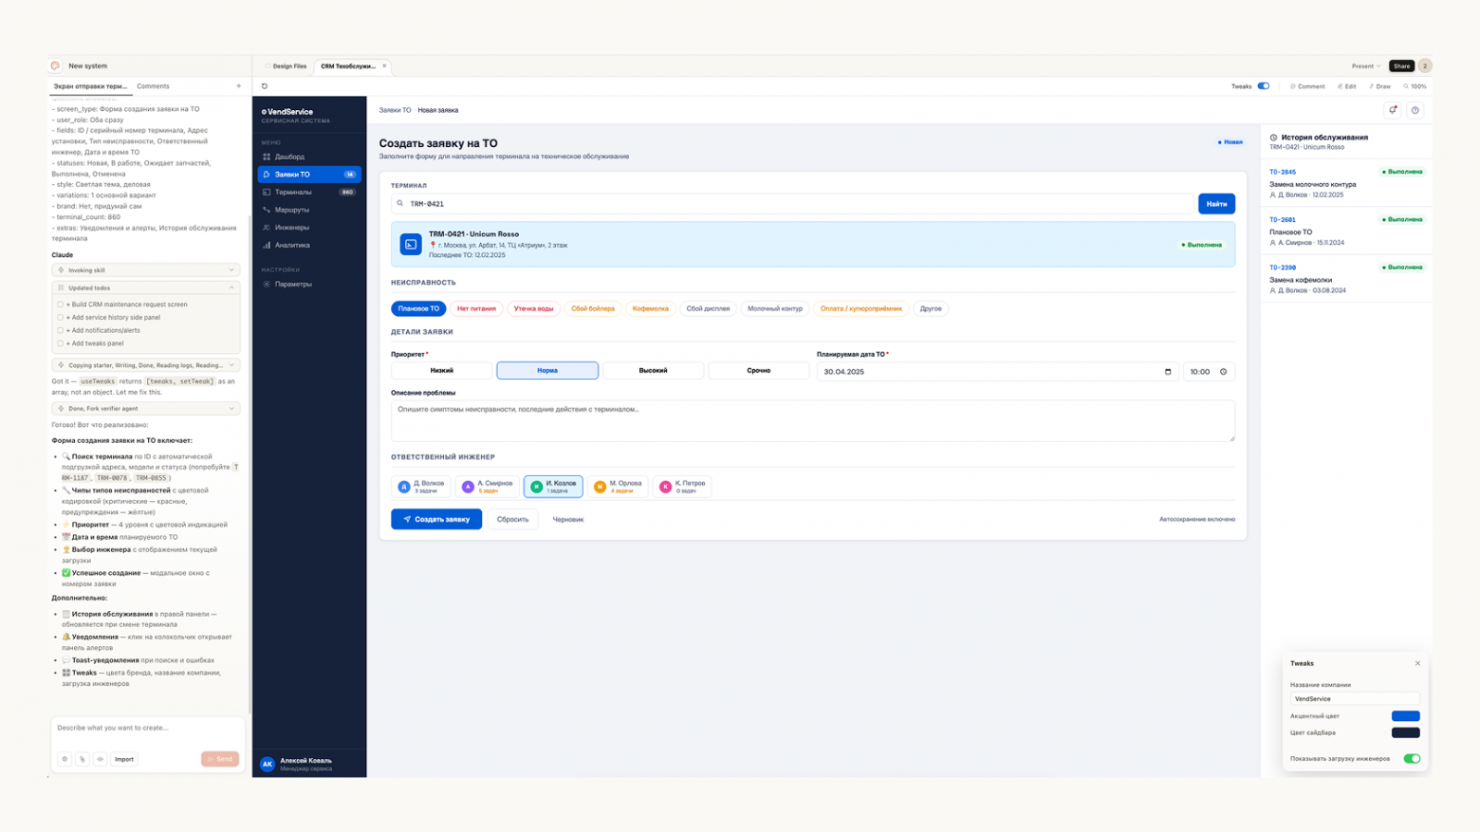This screenshot has height=832, width=1480.
Task: Toggle Показывать загрузку инженеров switch
Action: point(1412,759)
